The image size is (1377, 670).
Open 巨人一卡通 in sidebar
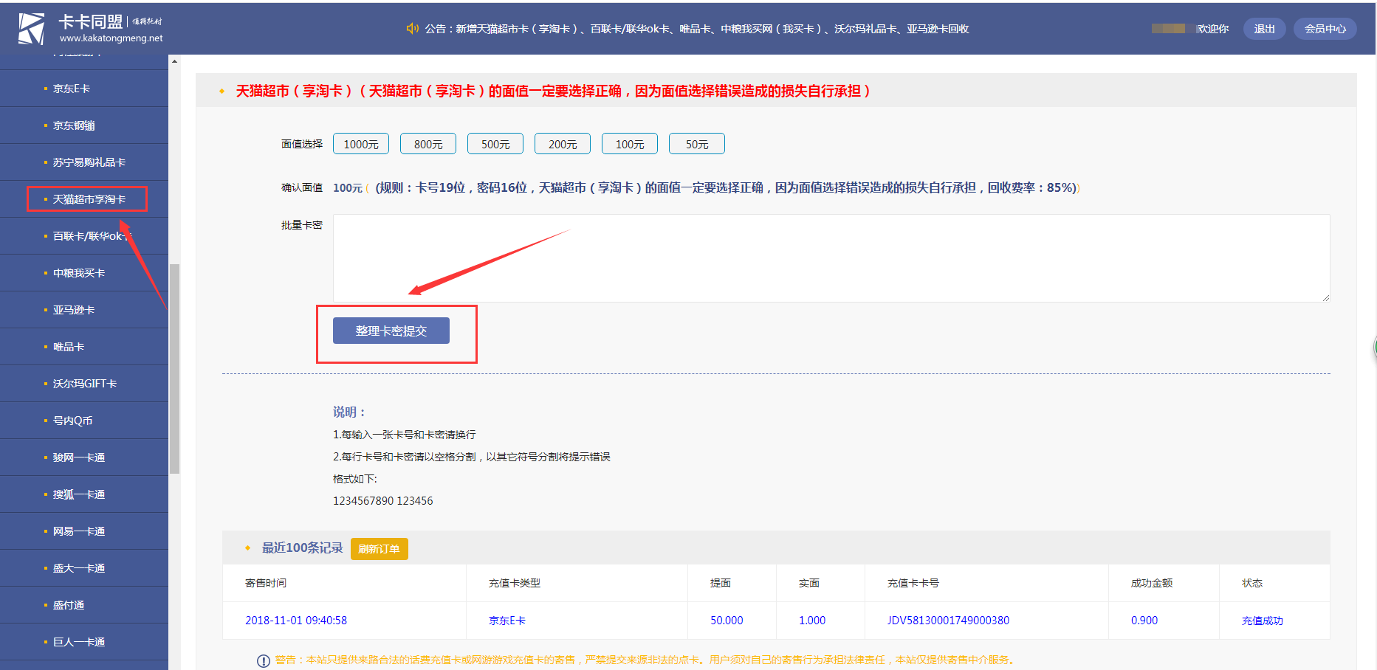point(84,642)
